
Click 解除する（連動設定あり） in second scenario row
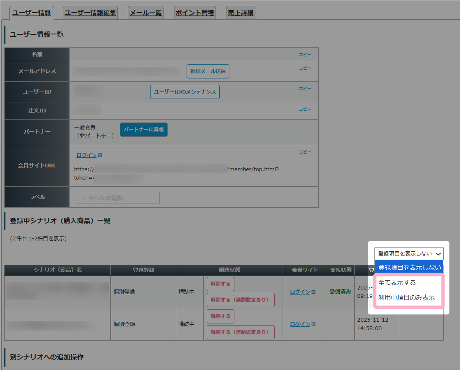coord(240,332)
